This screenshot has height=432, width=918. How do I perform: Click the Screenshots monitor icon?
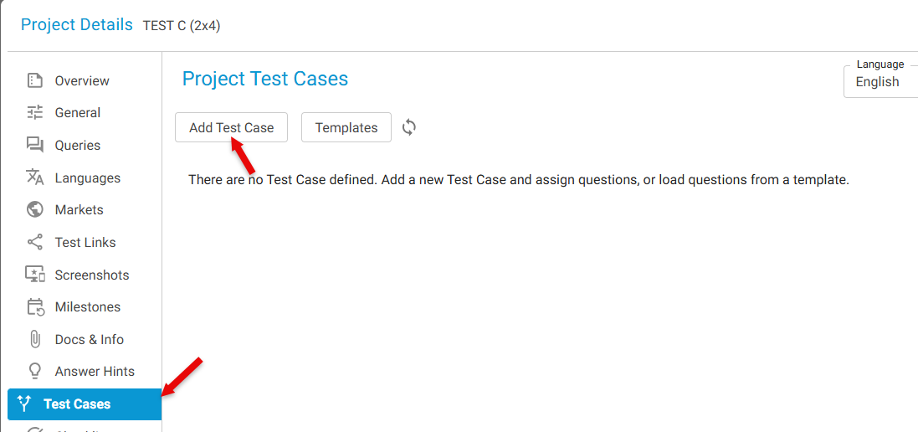pyautogui.click(x=35, y=275)
